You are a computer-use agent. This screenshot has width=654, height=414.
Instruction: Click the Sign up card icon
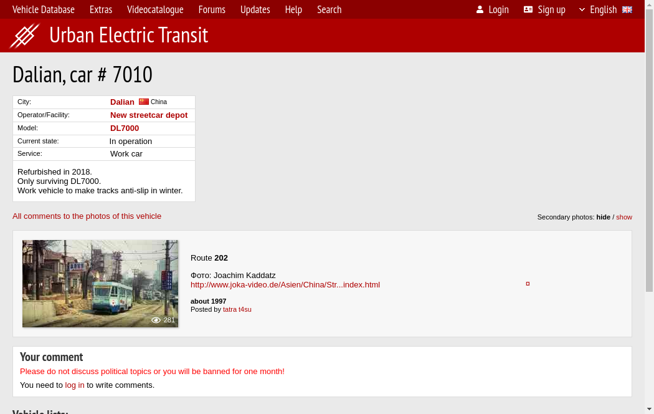[528, 9]
